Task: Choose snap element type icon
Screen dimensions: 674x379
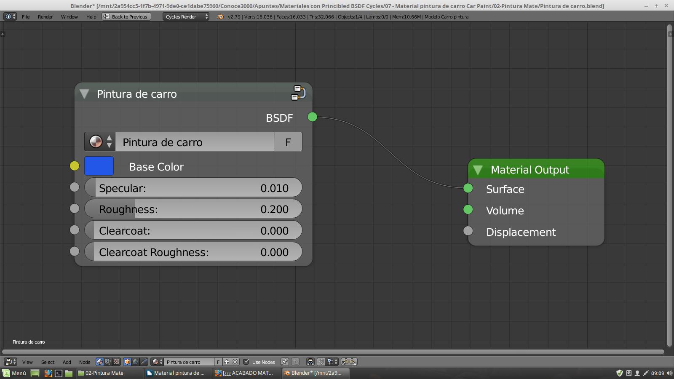Action: [x=332, y=362]
